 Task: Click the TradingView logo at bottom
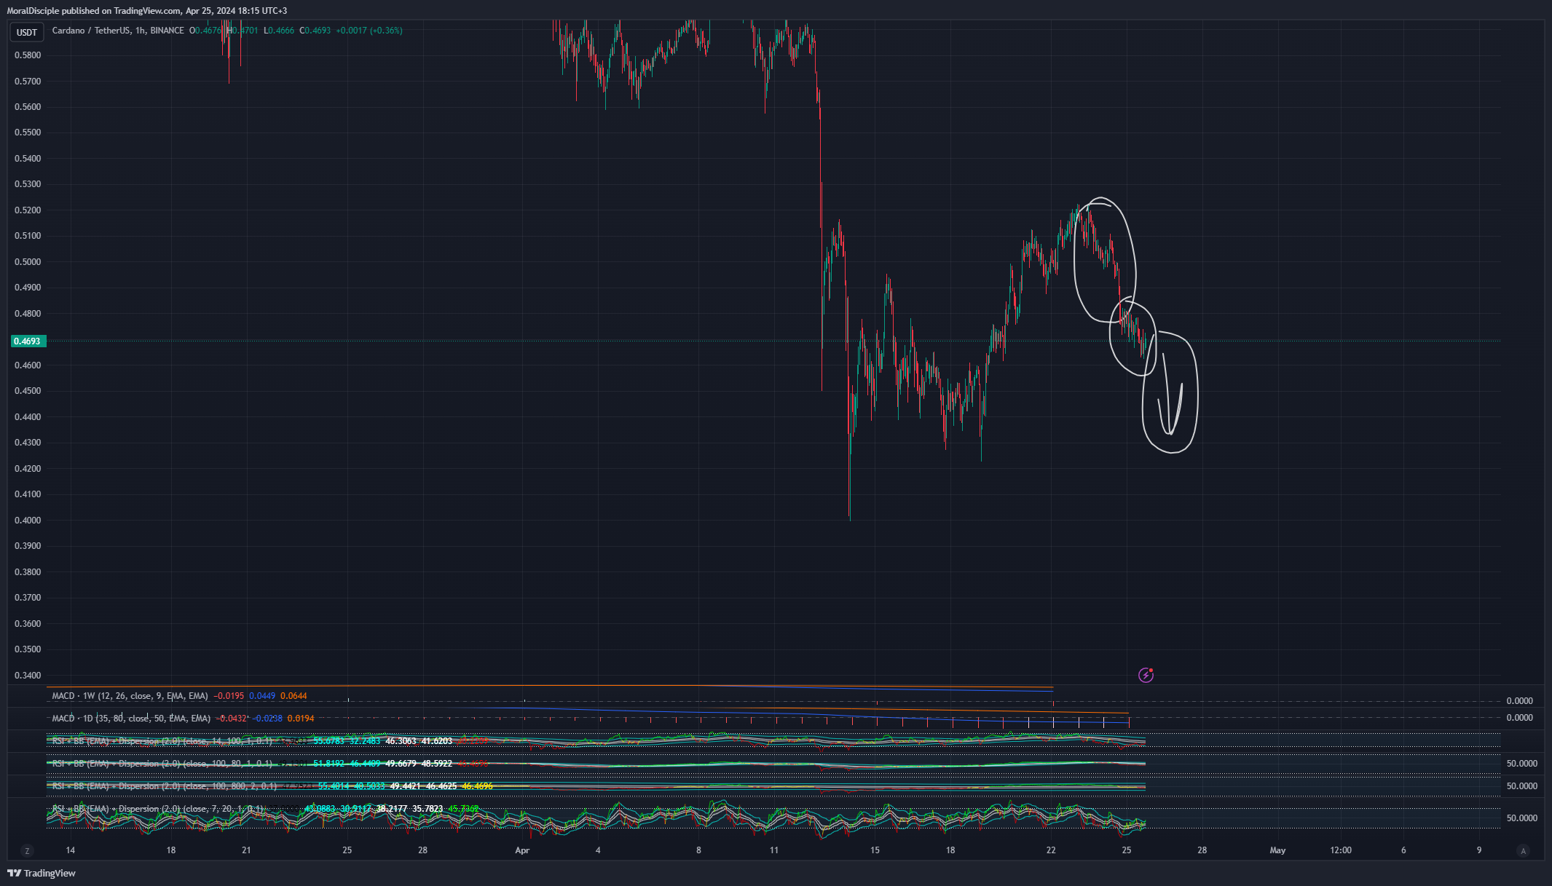(42, 873)
